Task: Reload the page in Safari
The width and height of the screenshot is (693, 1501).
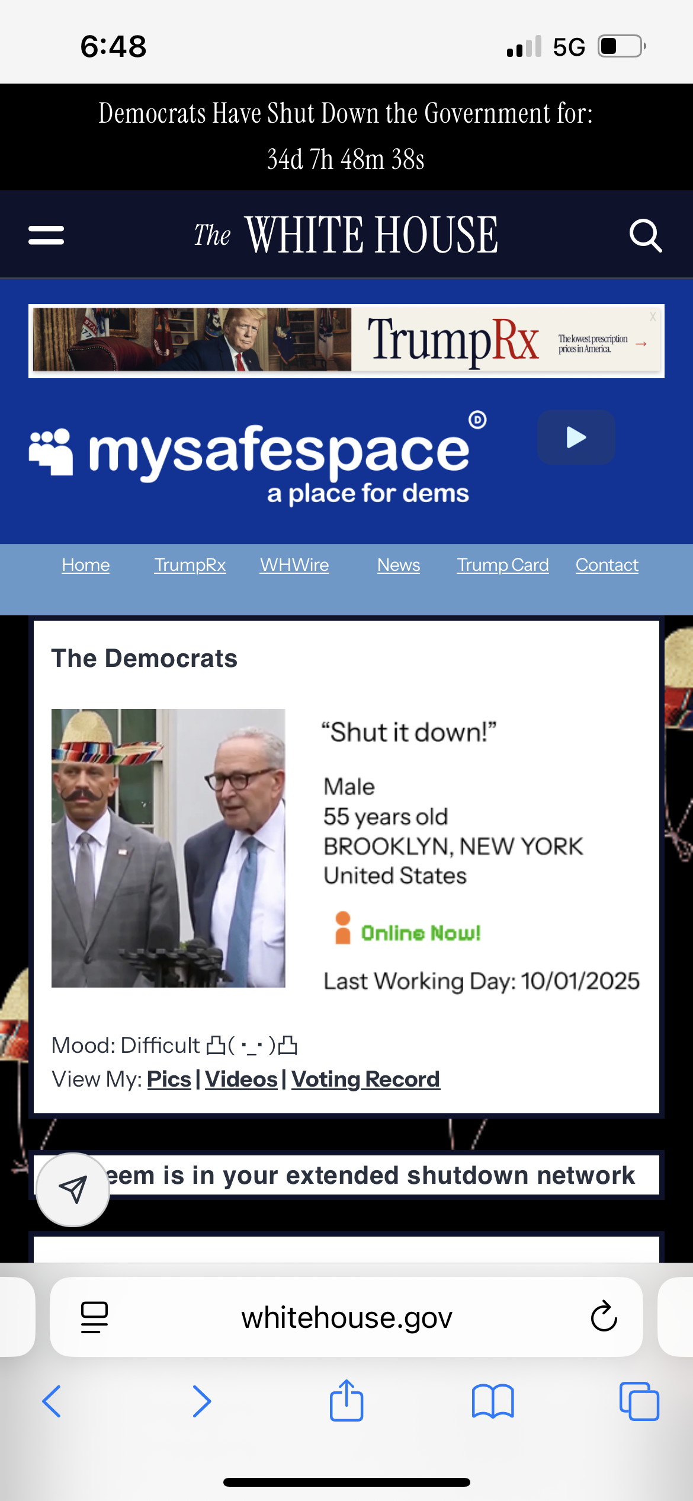Action: (x=604, y=1317)
